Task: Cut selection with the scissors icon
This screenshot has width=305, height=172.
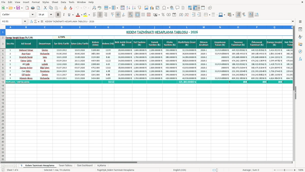Action: click(45, 8)
